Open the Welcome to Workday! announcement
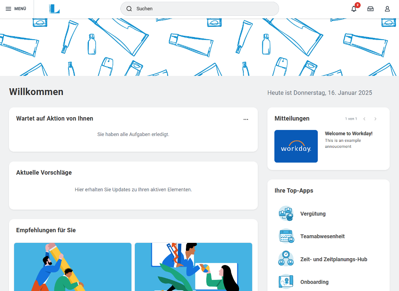399x291 pixels. point(348,133)
